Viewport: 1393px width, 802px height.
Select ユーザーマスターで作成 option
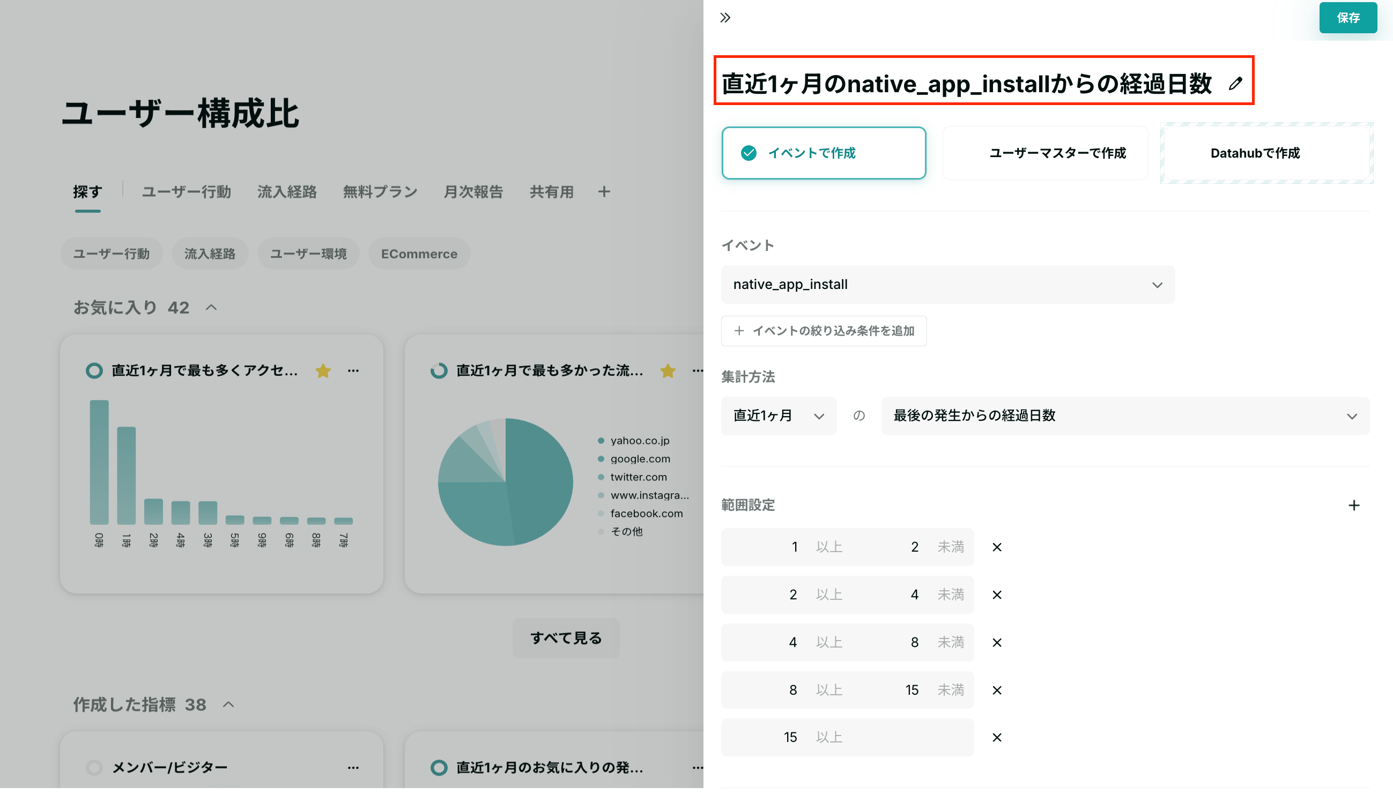click(1045, 153)
